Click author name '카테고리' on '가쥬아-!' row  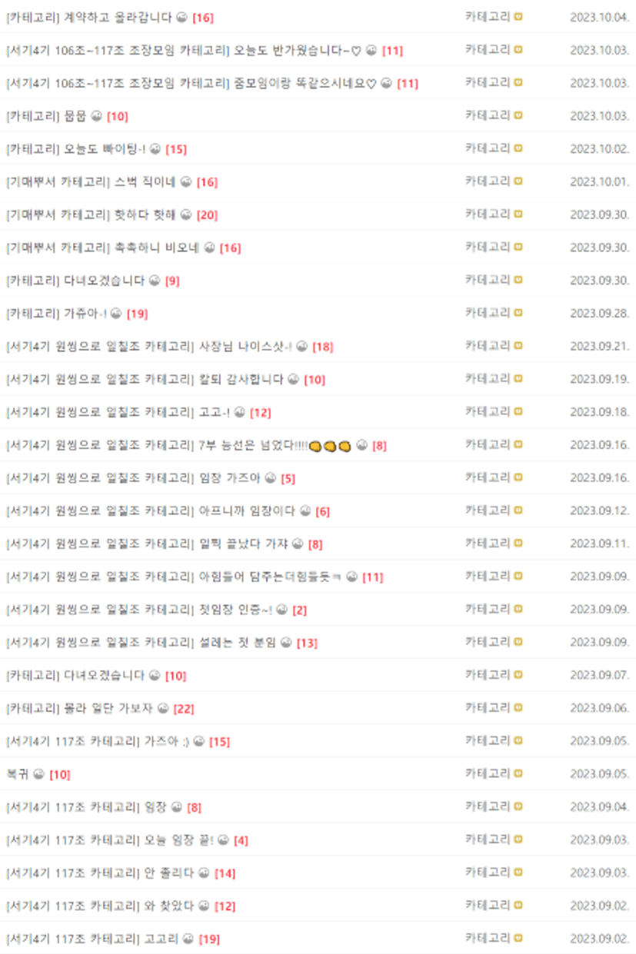pyautogui.click(x=487, y=313)
